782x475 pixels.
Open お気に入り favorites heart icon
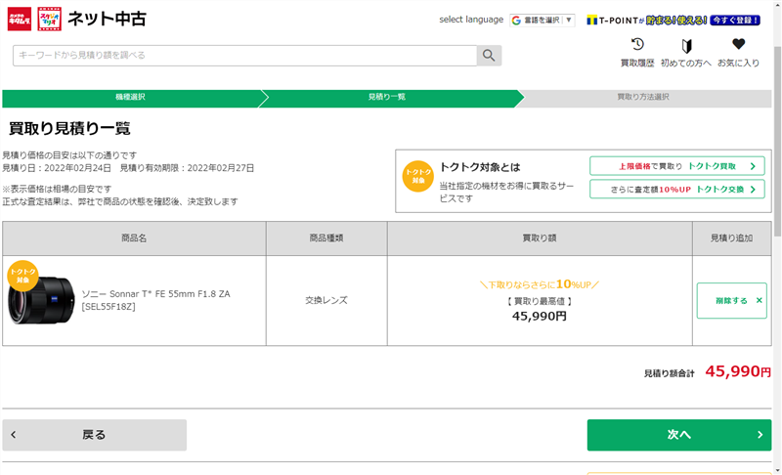point(738,53)
